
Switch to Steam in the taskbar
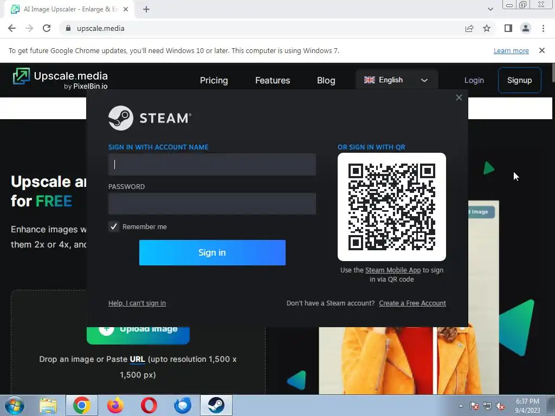pos(216,405)
